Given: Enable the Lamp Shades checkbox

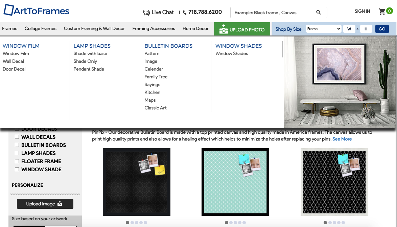Looking at the screenshot, I should [17, 153].
